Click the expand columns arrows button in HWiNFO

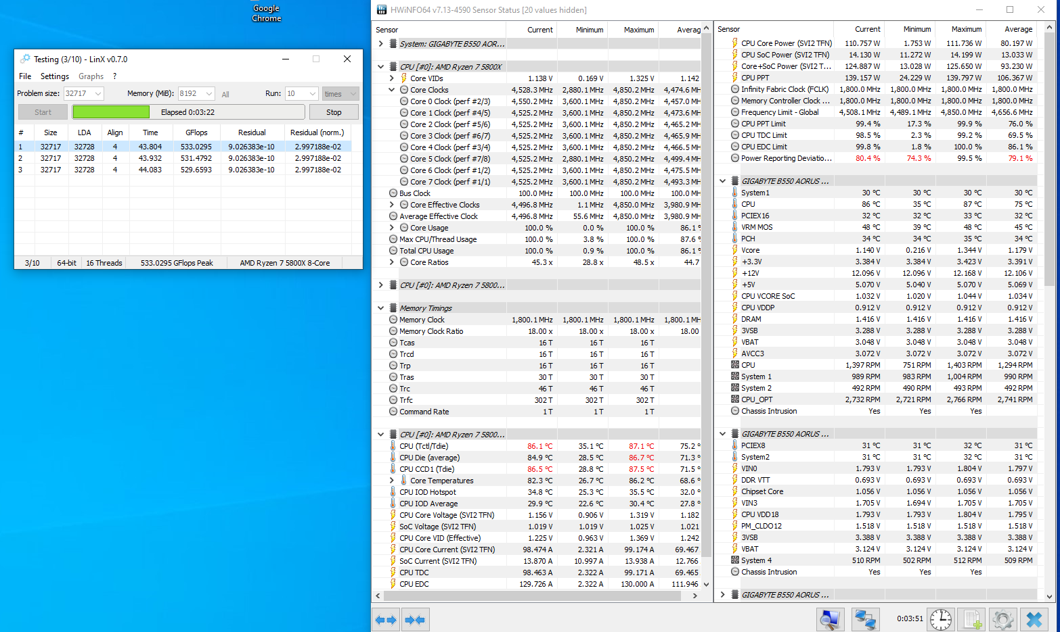tap(386, 619)
